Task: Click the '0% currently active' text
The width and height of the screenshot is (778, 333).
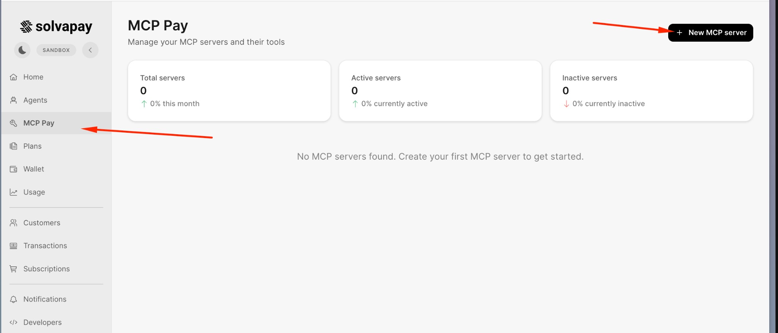Action: coord(394,104)
